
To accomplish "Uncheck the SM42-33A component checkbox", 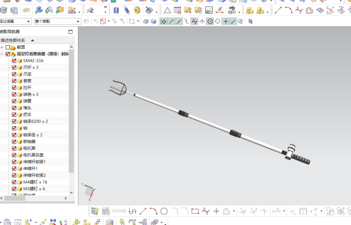I will [14, 61].
